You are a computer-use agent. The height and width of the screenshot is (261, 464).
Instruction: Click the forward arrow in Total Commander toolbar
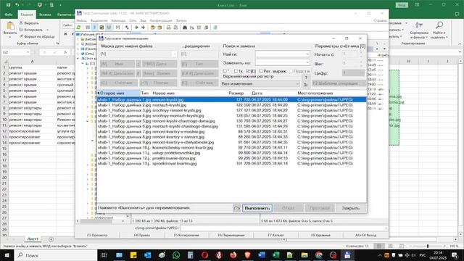point(144,28)
